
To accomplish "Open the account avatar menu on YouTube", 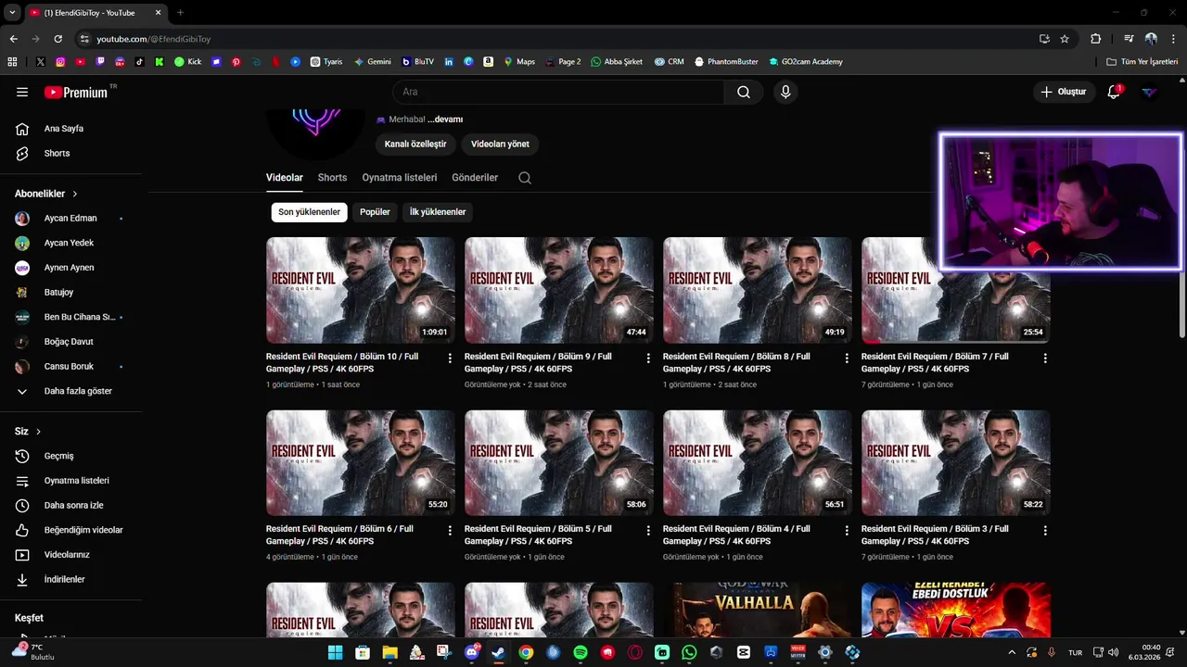I will pyautogui.click(x=1149, y=92).
